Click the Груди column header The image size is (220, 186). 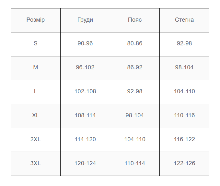85,20
